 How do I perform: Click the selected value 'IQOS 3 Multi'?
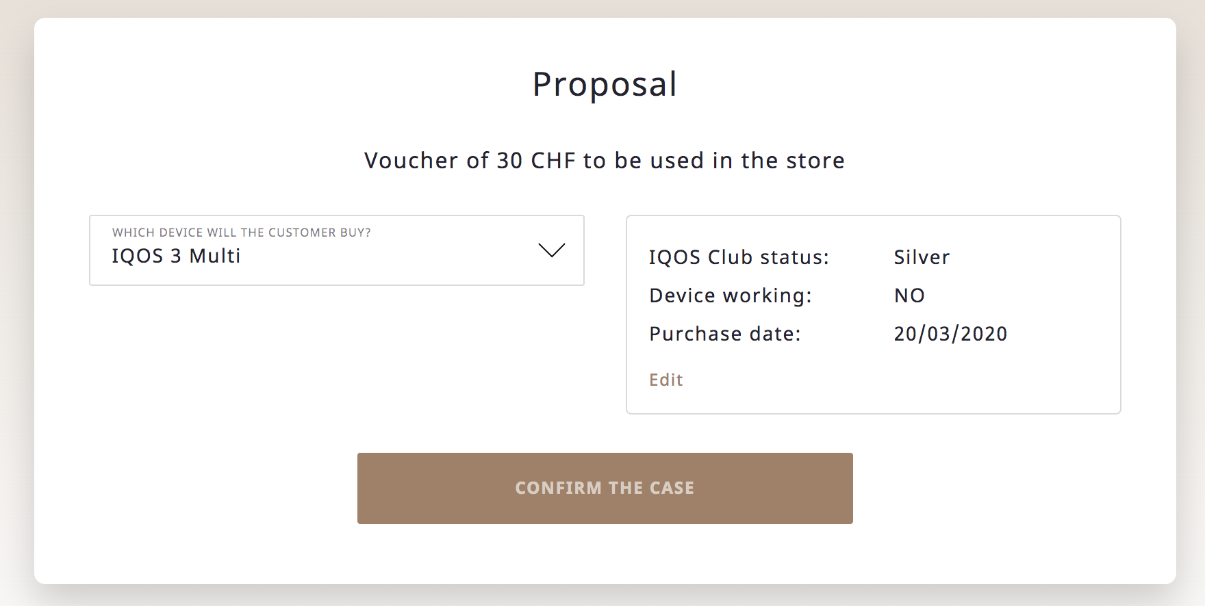click(x=176, y=256)
